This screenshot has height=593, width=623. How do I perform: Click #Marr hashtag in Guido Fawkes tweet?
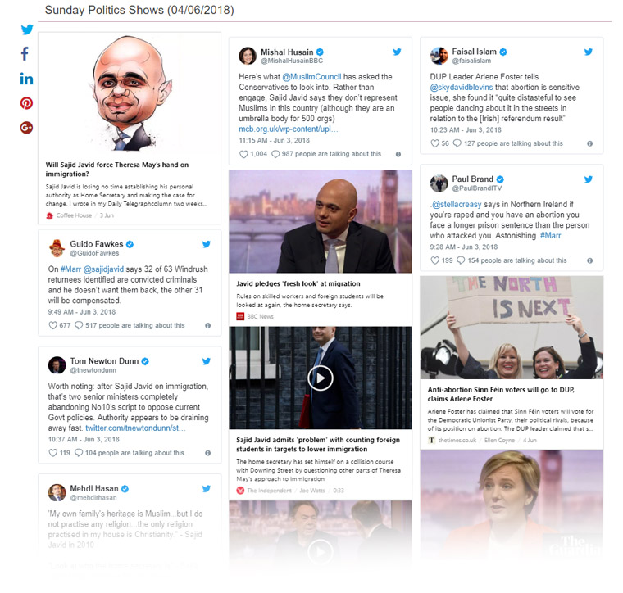[x=70, y=269]
